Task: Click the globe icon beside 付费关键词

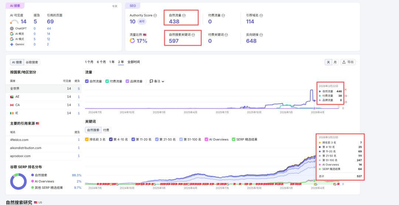Action: (x=226, y=35)
